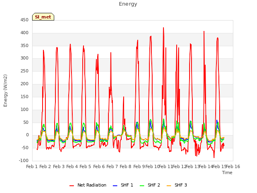Click the small Net Radiation peak on Feb 8
The image size is (257, 193).
pyautogui.click(x=124, y=97)
